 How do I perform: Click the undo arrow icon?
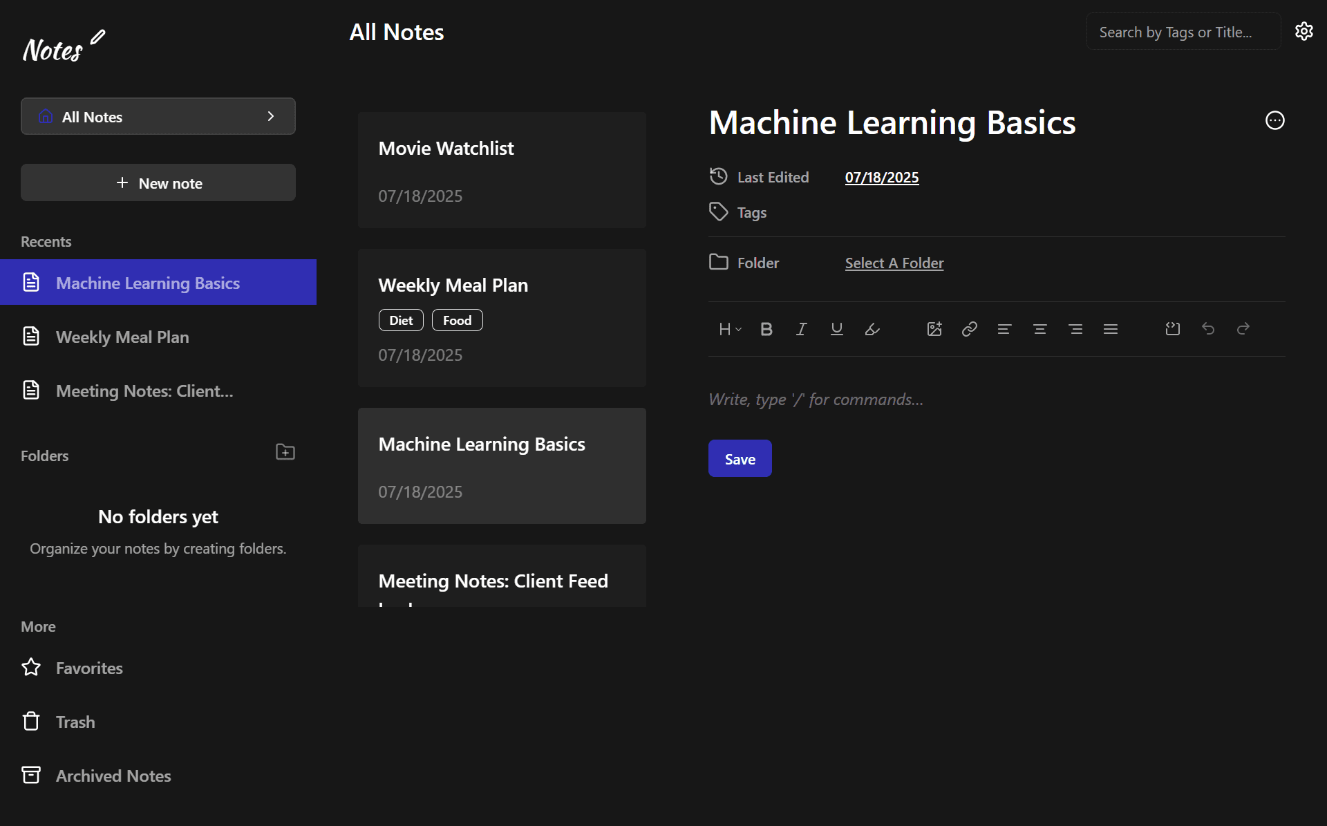click(x=1207, y=329)
